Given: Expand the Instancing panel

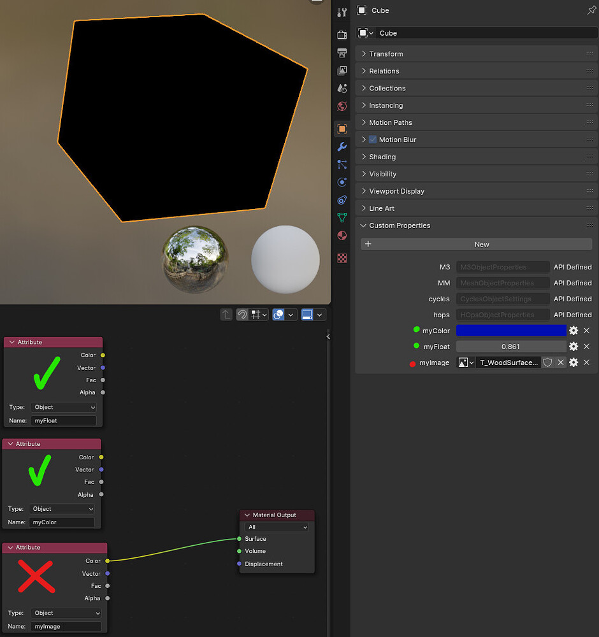Looking at the screenshot, I should click(476, 105).
